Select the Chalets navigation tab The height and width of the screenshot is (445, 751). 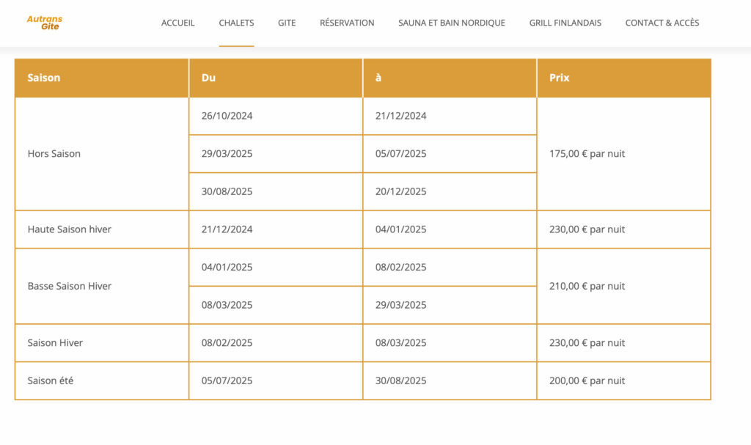(236, 23)
